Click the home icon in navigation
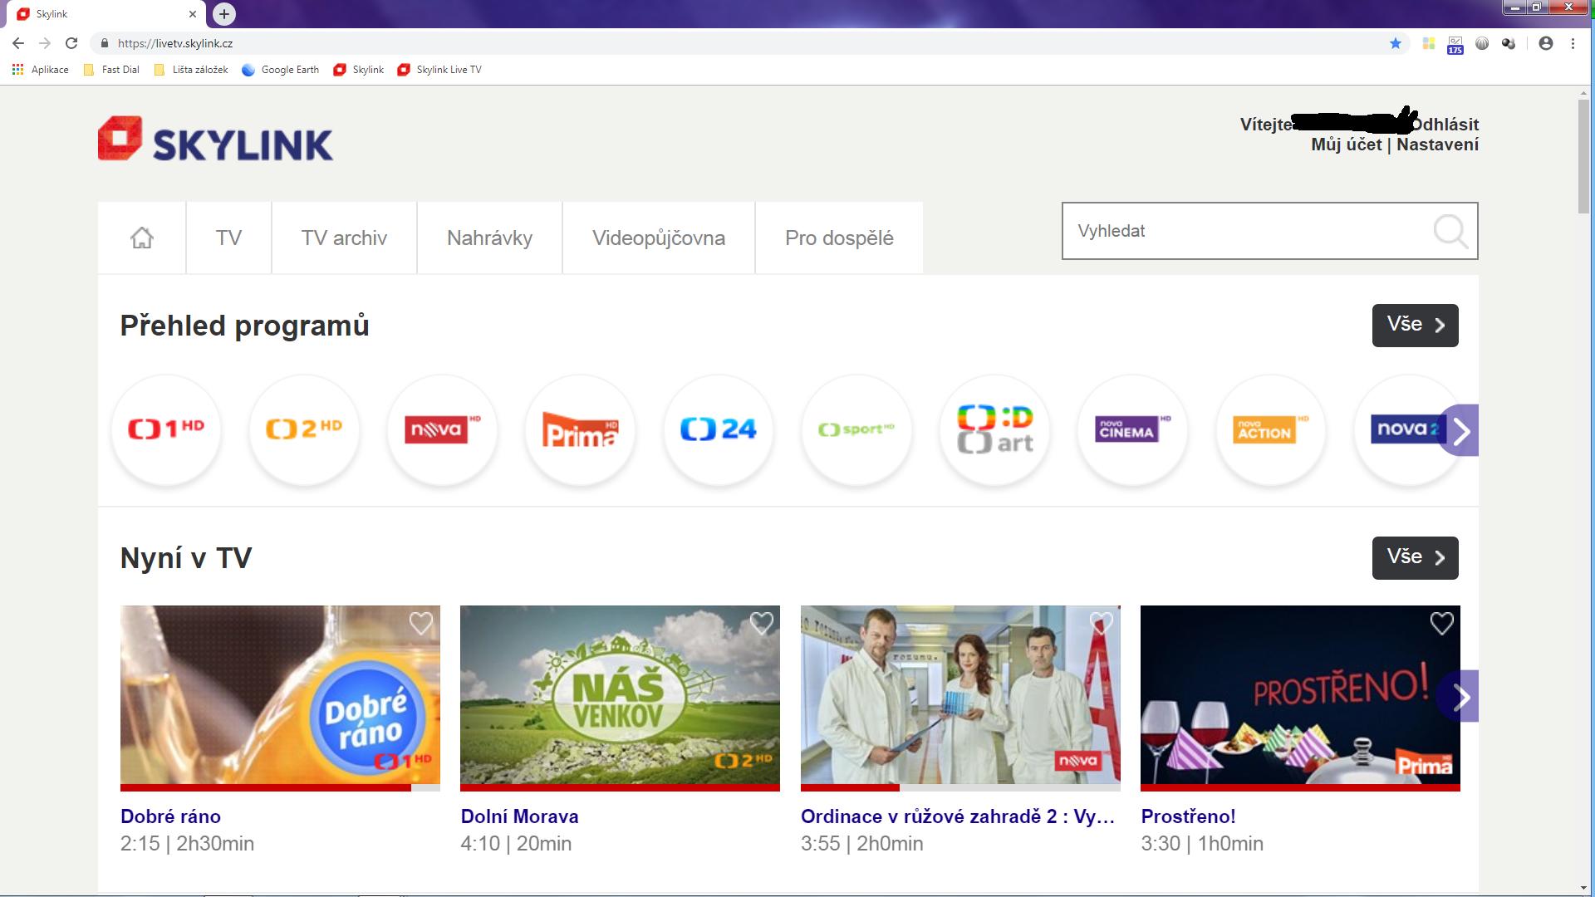Image resolution: width=1595 pixels, height=897 pixels. tap(142, 238)
